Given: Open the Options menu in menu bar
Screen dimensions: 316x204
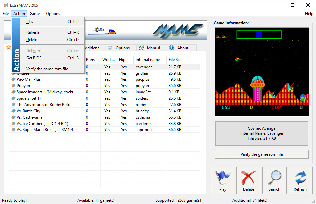Looking at the screenshot, I should (53, 14).
